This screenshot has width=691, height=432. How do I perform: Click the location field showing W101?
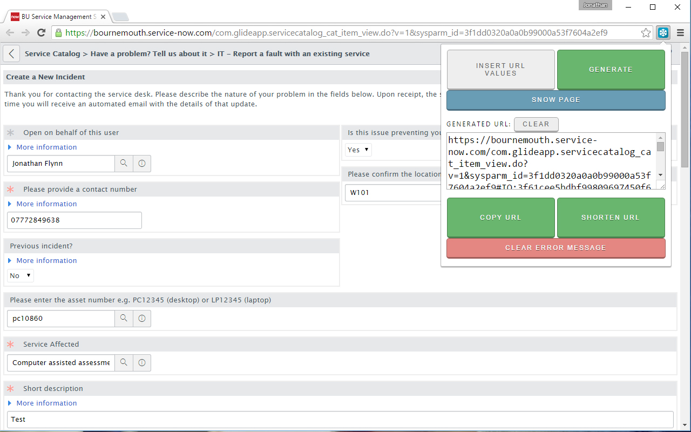(393, 193)
